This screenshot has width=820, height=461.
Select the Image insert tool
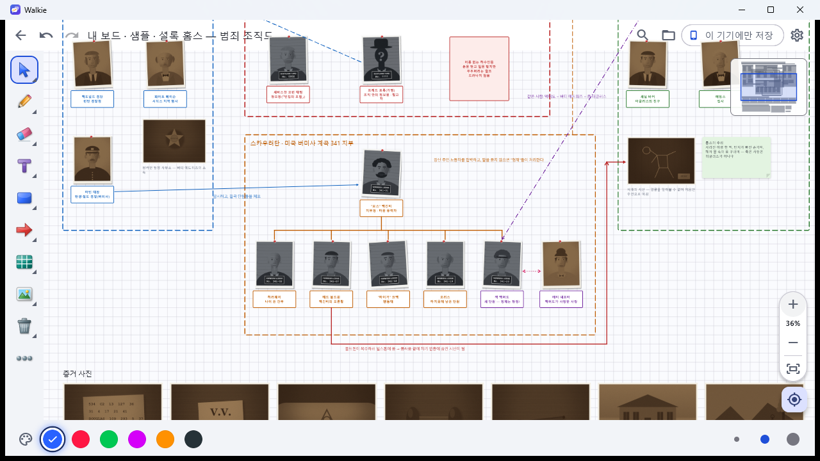pyautogui.click(x=24, y=294)
